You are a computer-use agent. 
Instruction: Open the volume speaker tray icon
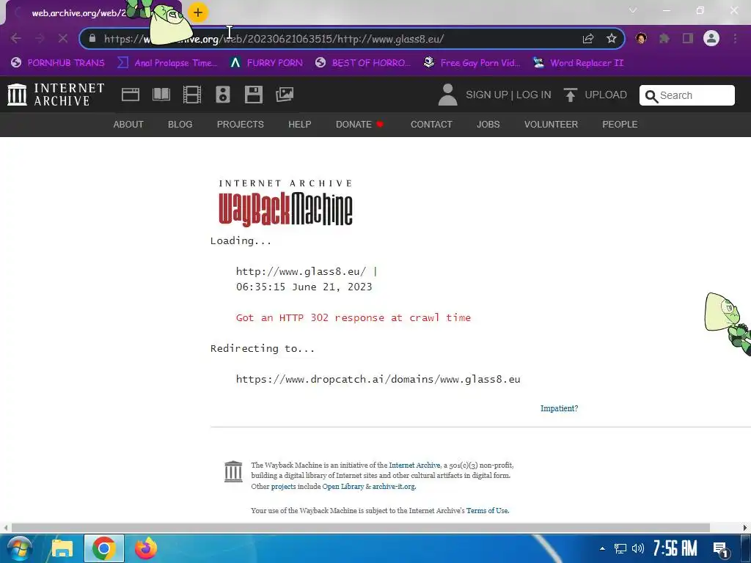(x=638, y=548)
